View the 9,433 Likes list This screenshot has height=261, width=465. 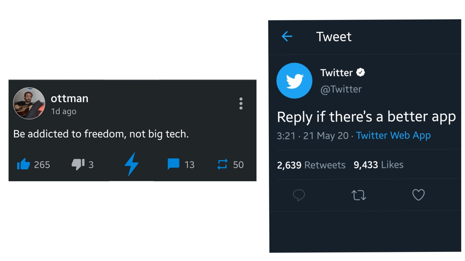pyautogui.click(x=378, y=165)
